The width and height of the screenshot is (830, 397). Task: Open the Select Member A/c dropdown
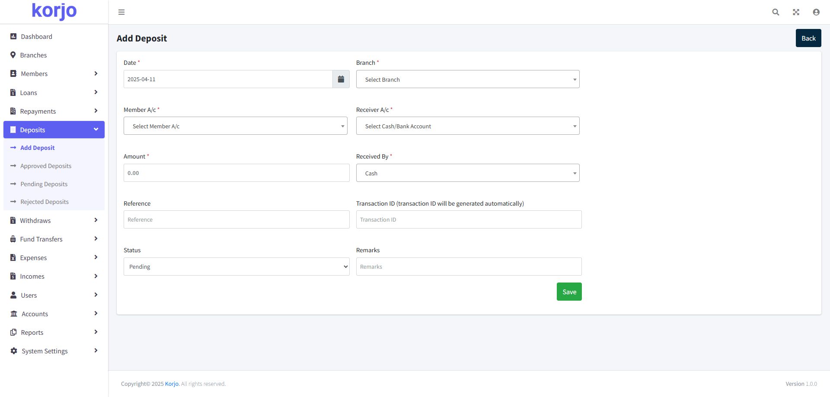(x=235, y=126)
